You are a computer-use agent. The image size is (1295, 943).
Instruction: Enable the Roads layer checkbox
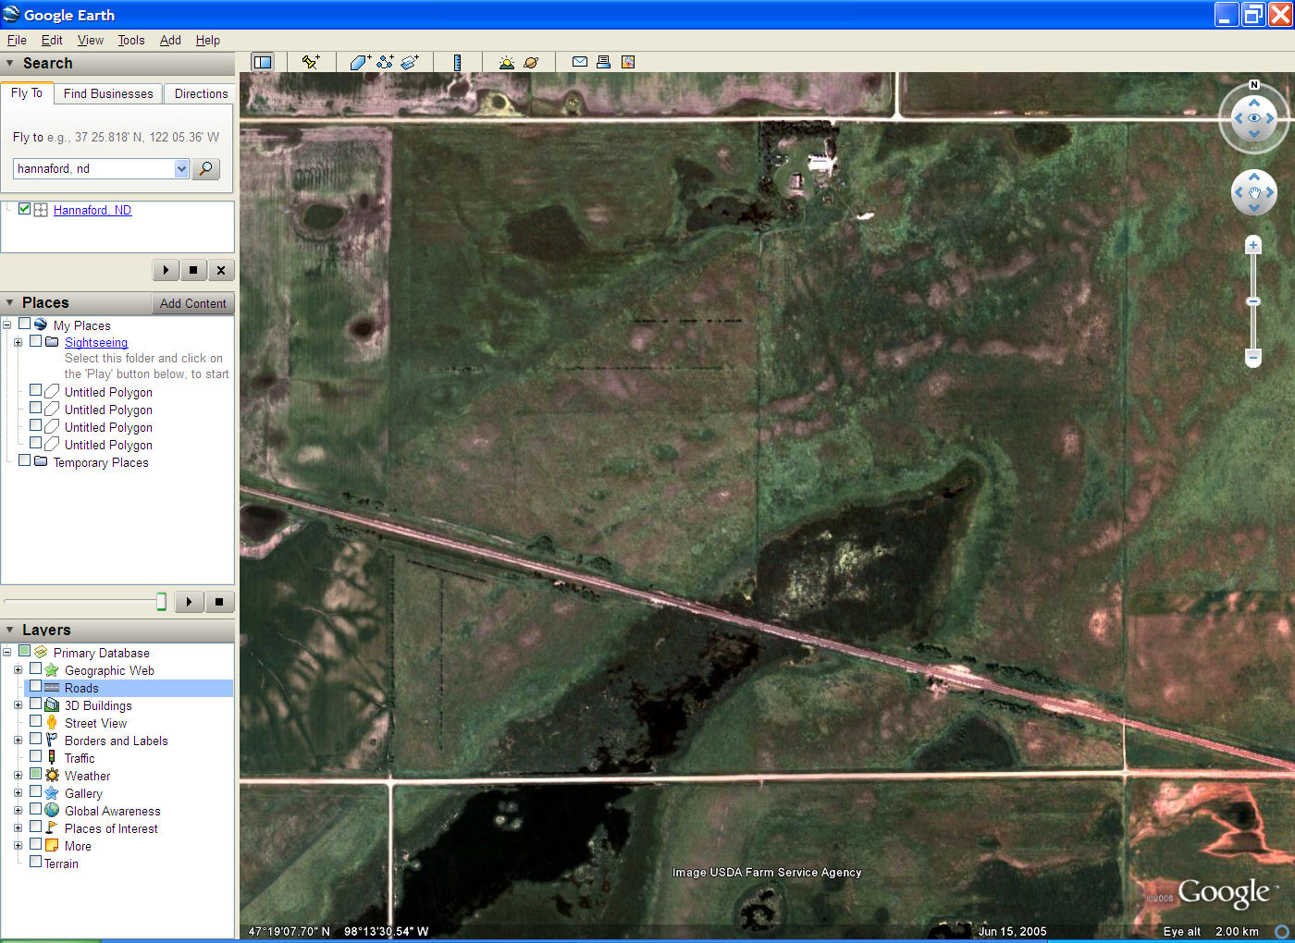tap(36, 687)
